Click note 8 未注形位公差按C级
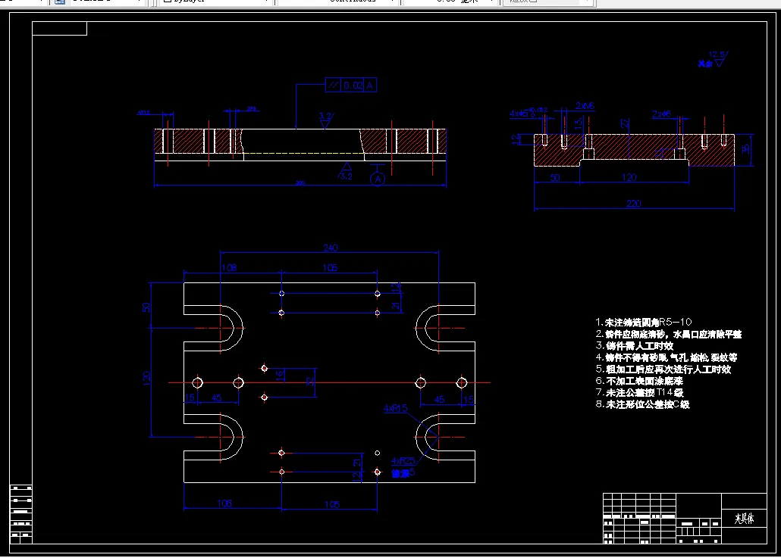 [642, 404]
